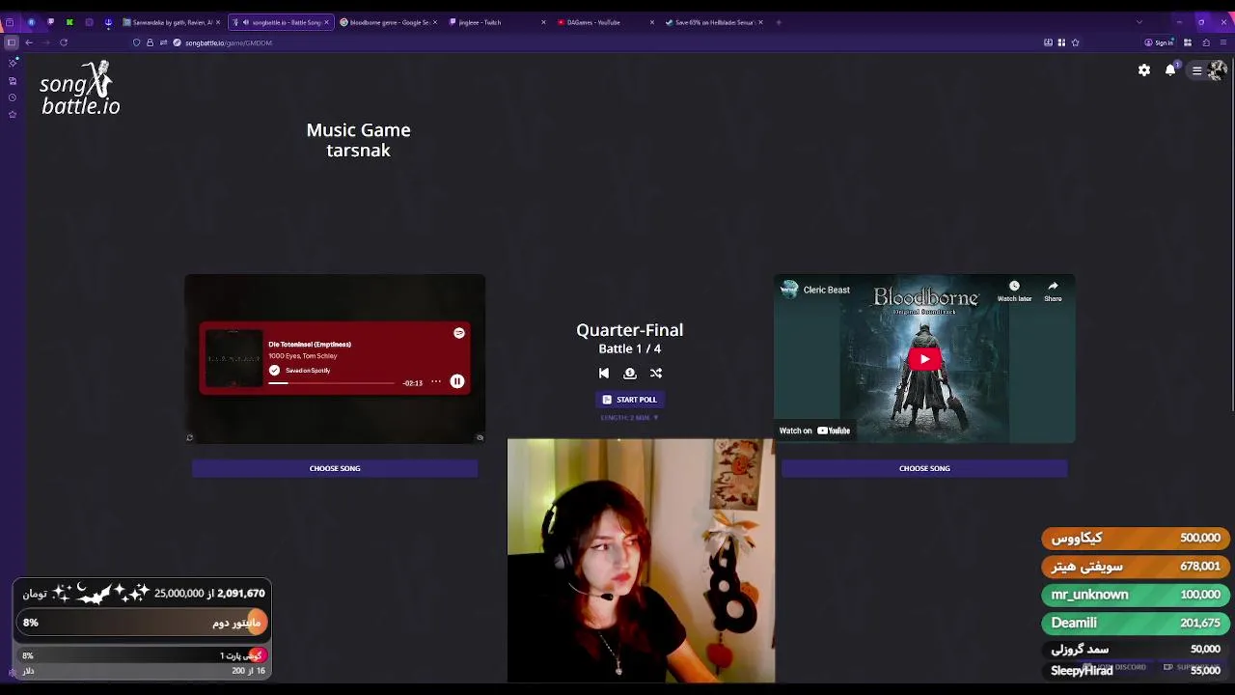This screenshot has width=1235, height=695.
Task: View site security lock info
Action: point(150,42)
